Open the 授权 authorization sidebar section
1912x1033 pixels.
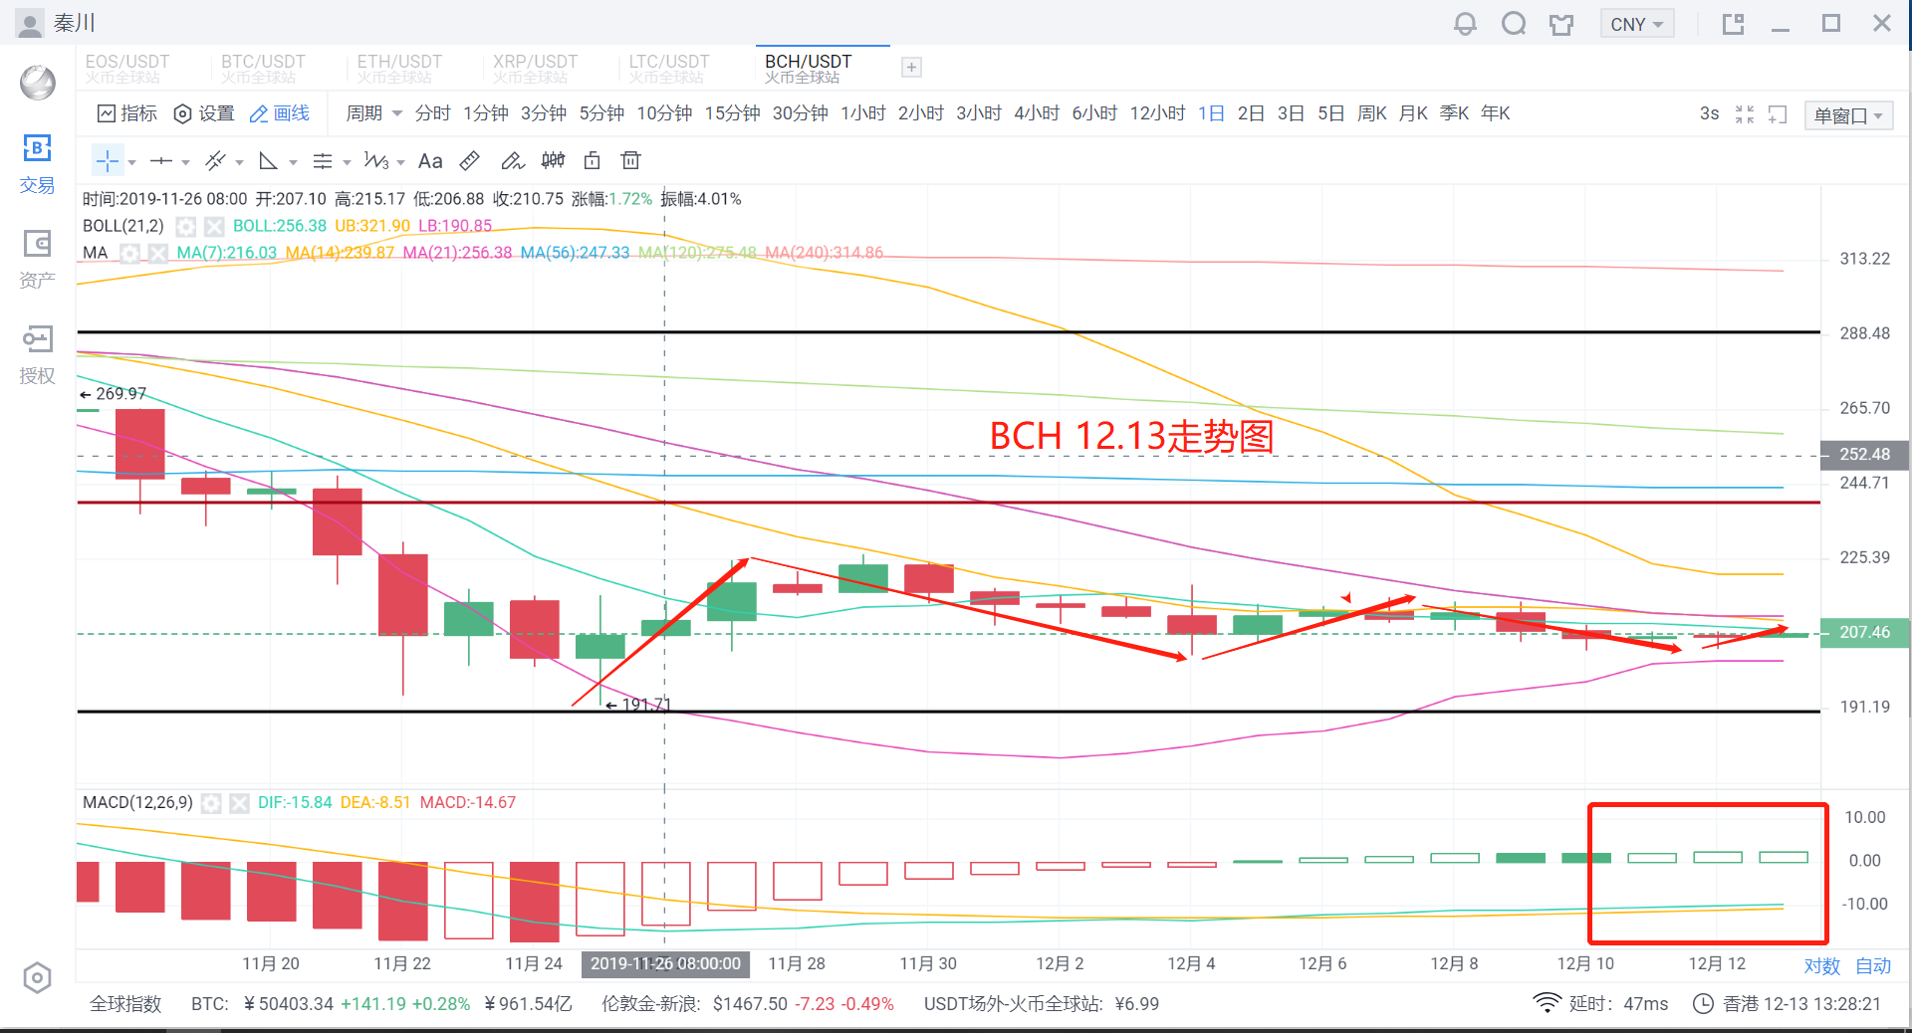tap(37, 355)
